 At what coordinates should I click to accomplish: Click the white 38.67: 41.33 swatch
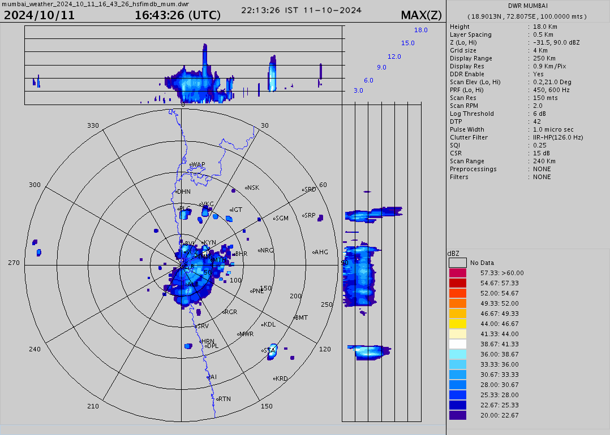[x=457, y=344]
